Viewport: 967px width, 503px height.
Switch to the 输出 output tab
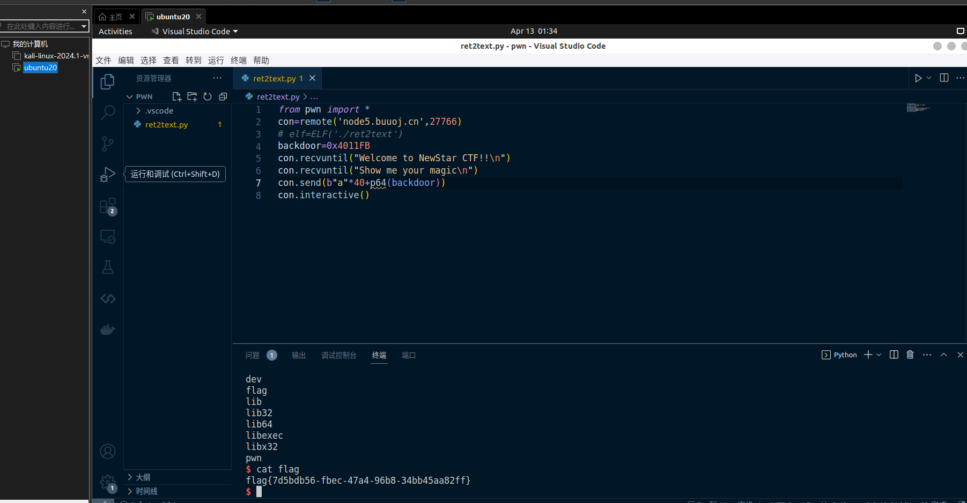(299, 355)
